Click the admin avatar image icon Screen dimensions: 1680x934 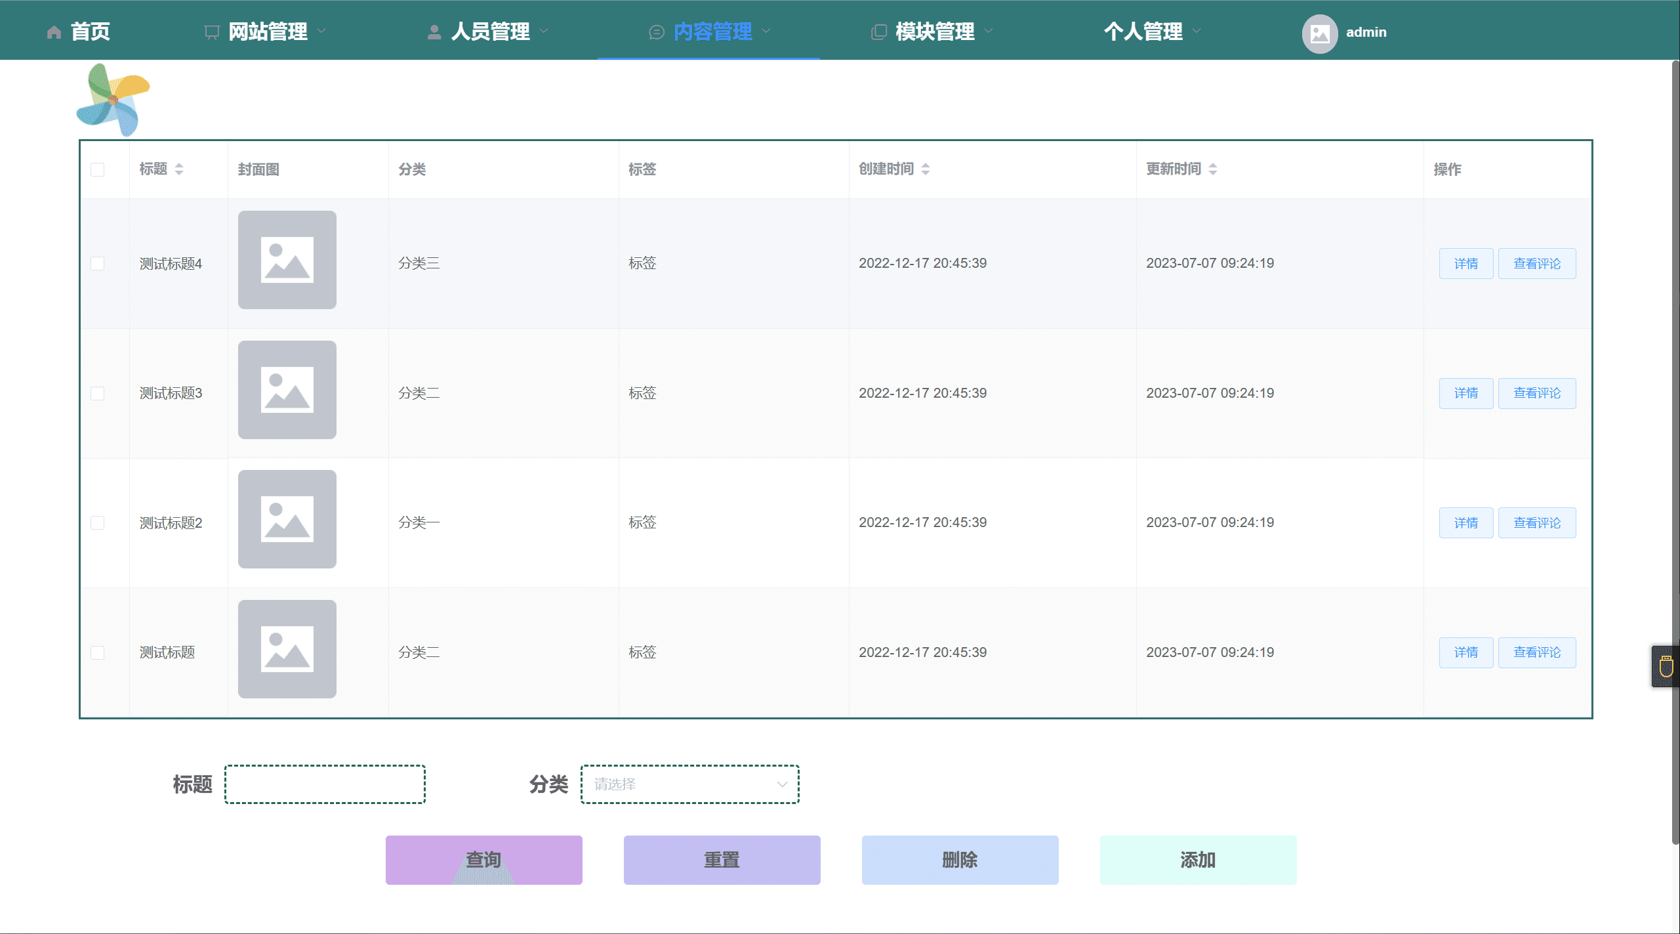coord(1319,33)
